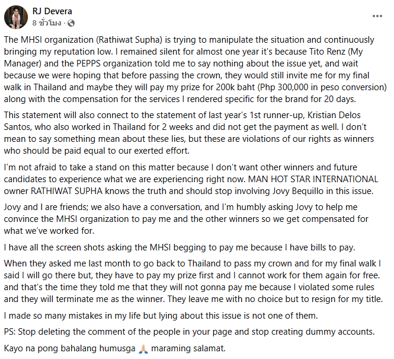Click the paragraph beginning 'This statement will also'

coord(189,133)
